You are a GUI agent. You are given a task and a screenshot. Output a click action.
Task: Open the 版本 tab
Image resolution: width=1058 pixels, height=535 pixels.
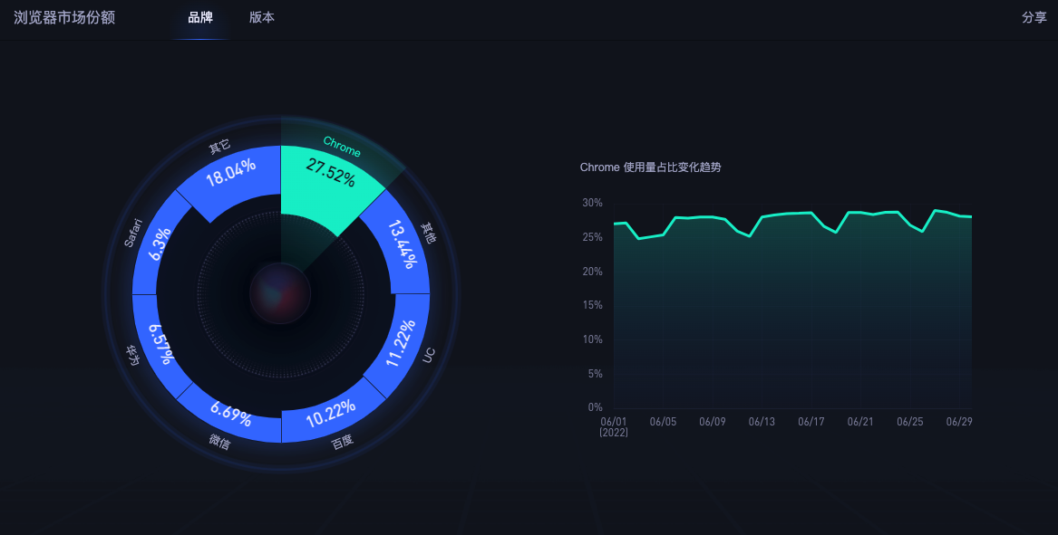click(x=262, y=18)
